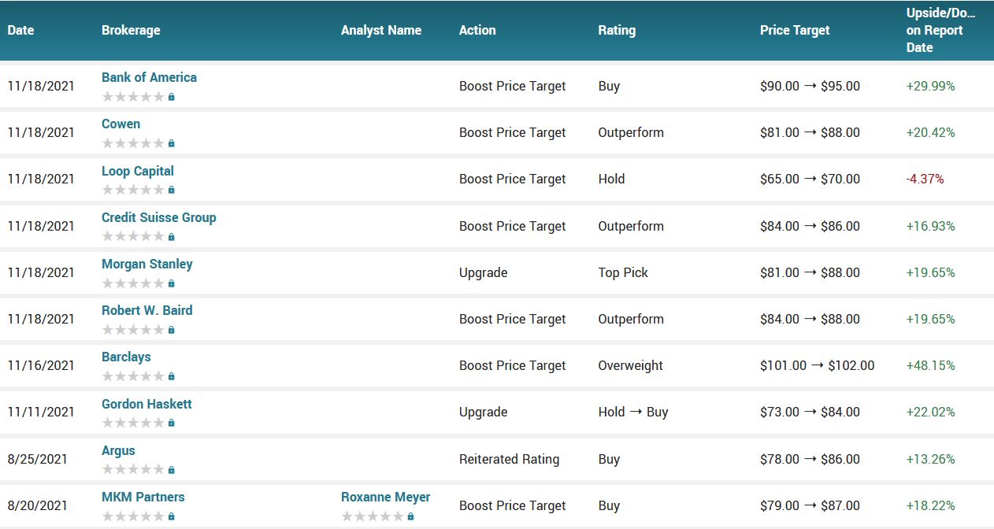Click the -4.37% downside value for Loop Capital
The height and width of the screenshot is (529, 994).
click(925, 179)
